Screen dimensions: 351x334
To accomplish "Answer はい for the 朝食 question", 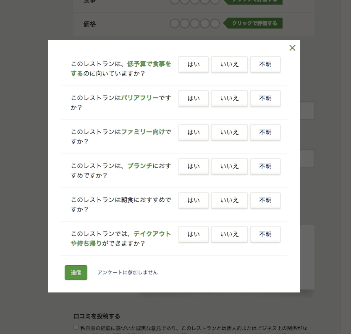I will (x=194, y=201).
